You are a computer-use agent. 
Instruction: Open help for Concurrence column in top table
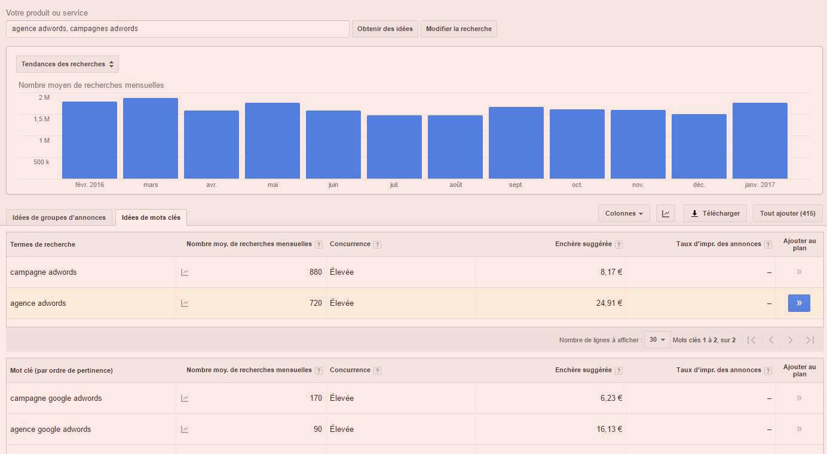point(377,244)
